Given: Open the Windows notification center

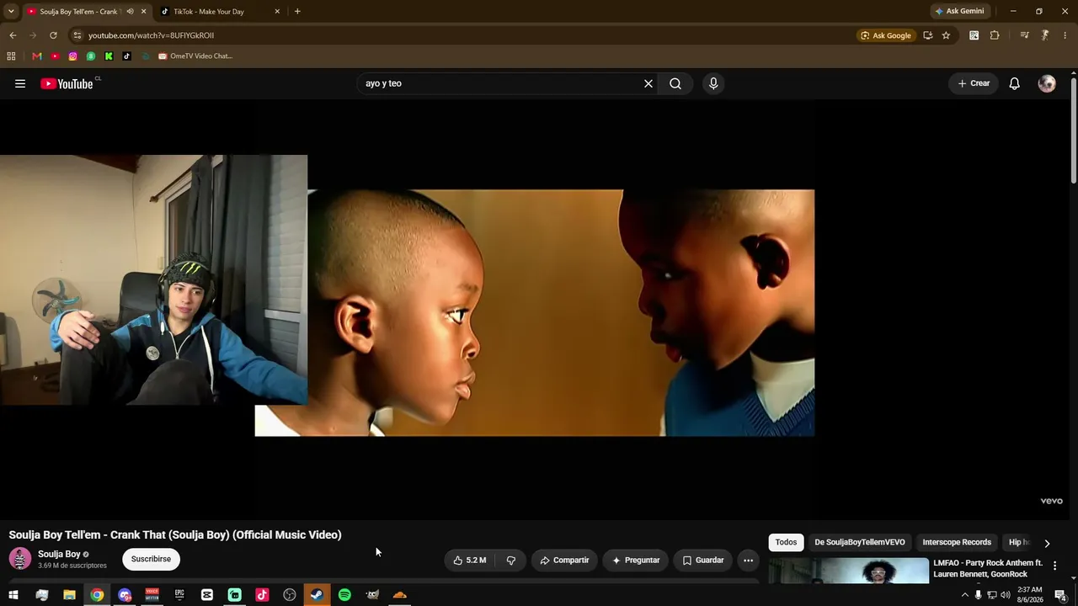Looking at the screenshot, I should coord(1061,595).
